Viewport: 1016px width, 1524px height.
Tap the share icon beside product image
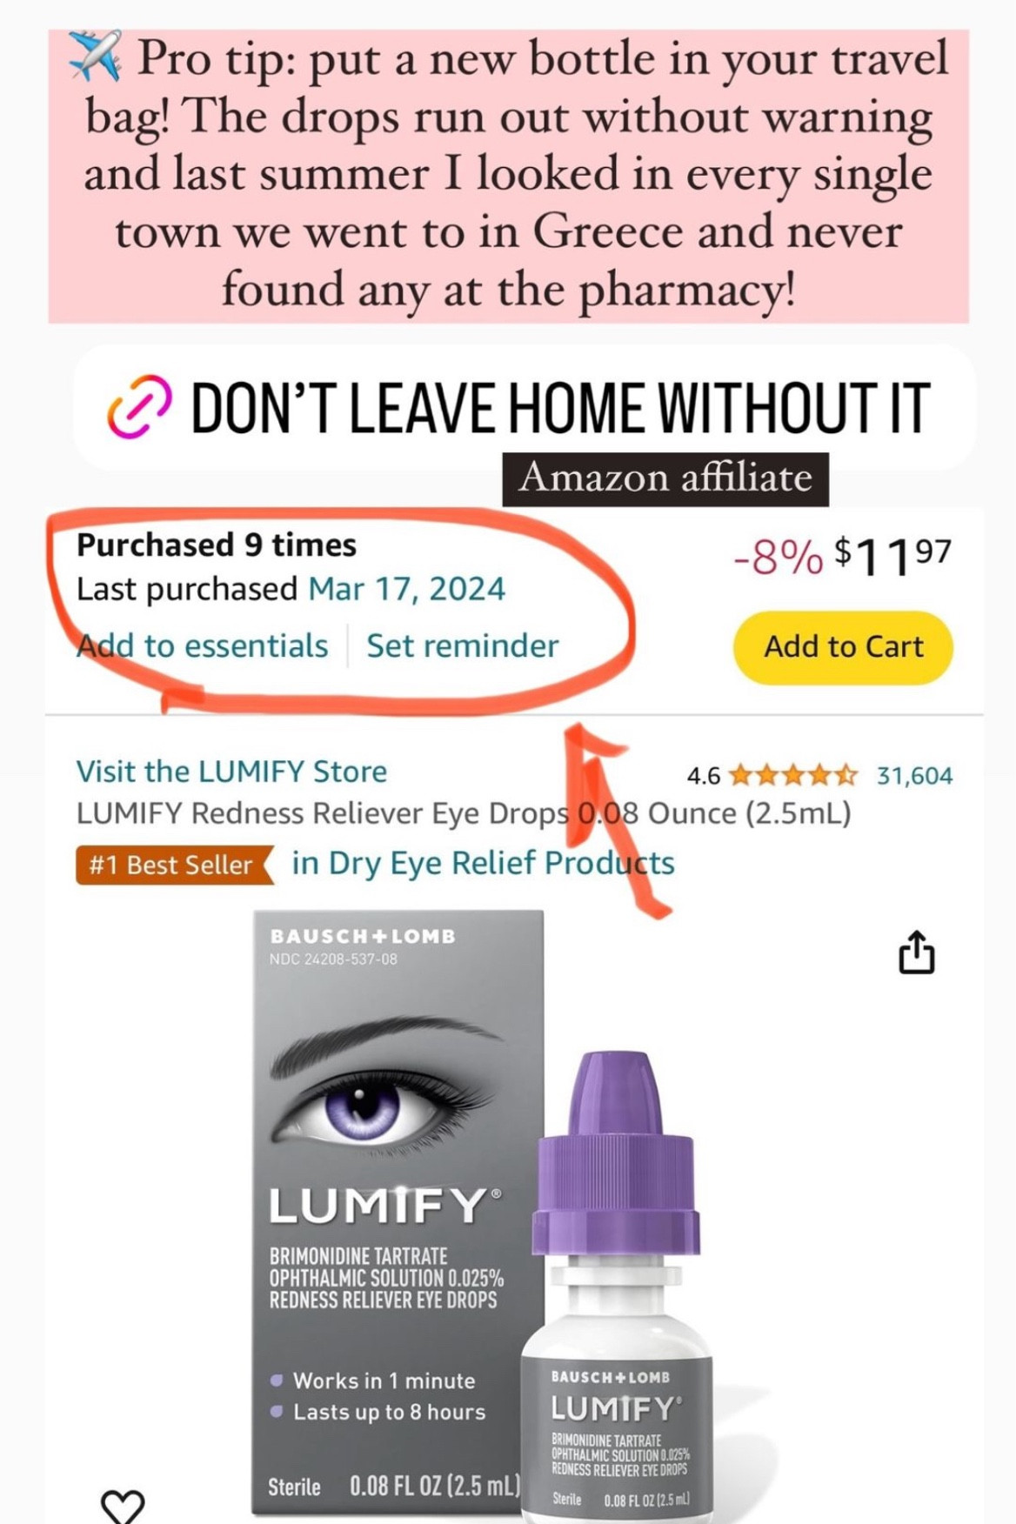click(916, 952)
